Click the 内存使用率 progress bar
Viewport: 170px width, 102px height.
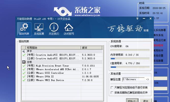130,59
